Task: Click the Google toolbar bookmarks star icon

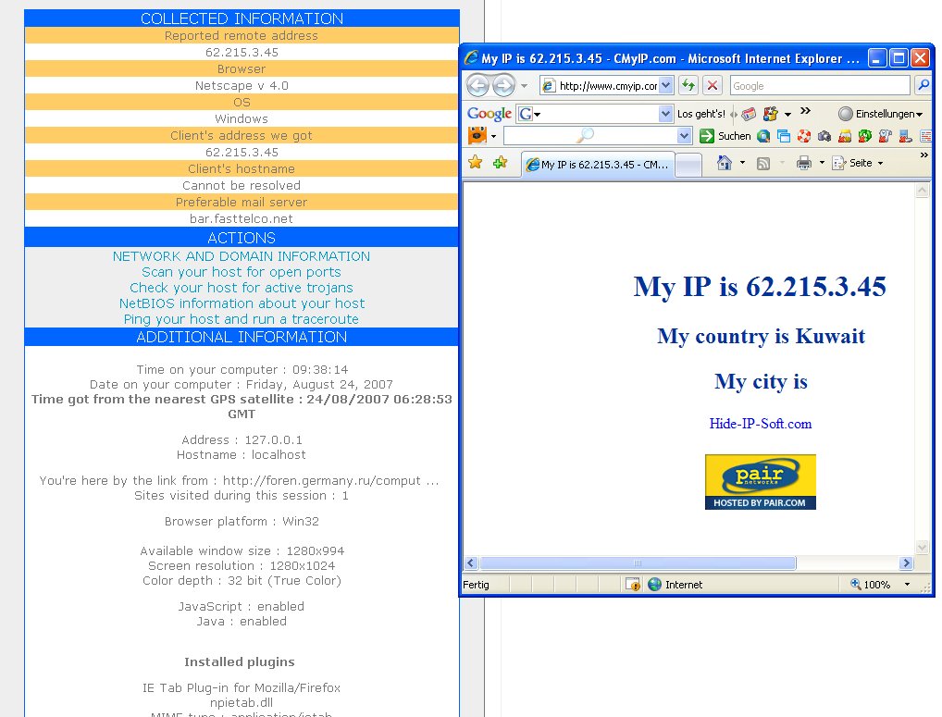Action: coord(770,114)
